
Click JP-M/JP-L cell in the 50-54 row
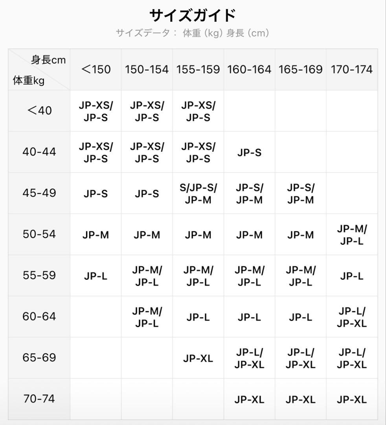tap(352, 235)
